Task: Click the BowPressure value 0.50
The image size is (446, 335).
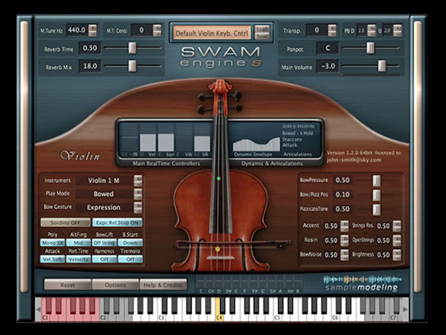Action: 343,180
